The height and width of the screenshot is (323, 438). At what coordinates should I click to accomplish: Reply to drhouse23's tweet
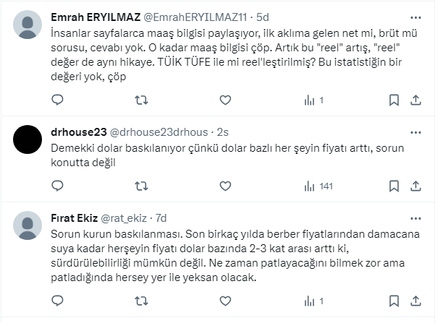point(57,186)
